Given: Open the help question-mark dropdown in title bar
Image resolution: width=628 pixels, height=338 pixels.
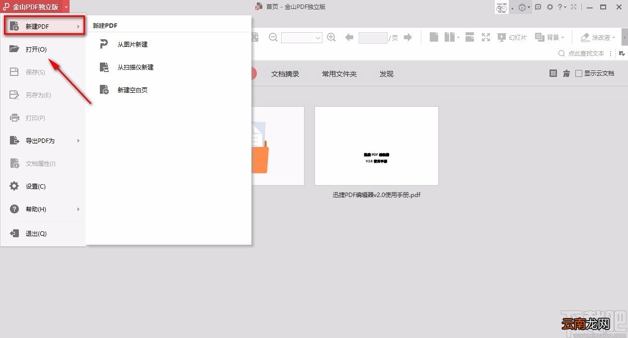Looking at the screenshot, I should coord(562,7).
